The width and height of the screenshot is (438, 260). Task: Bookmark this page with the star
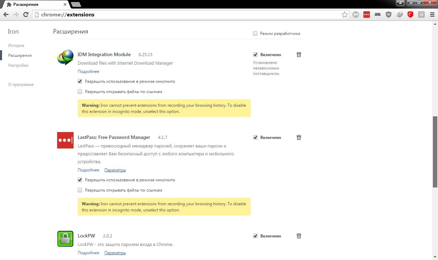click(x=345, y=14)
